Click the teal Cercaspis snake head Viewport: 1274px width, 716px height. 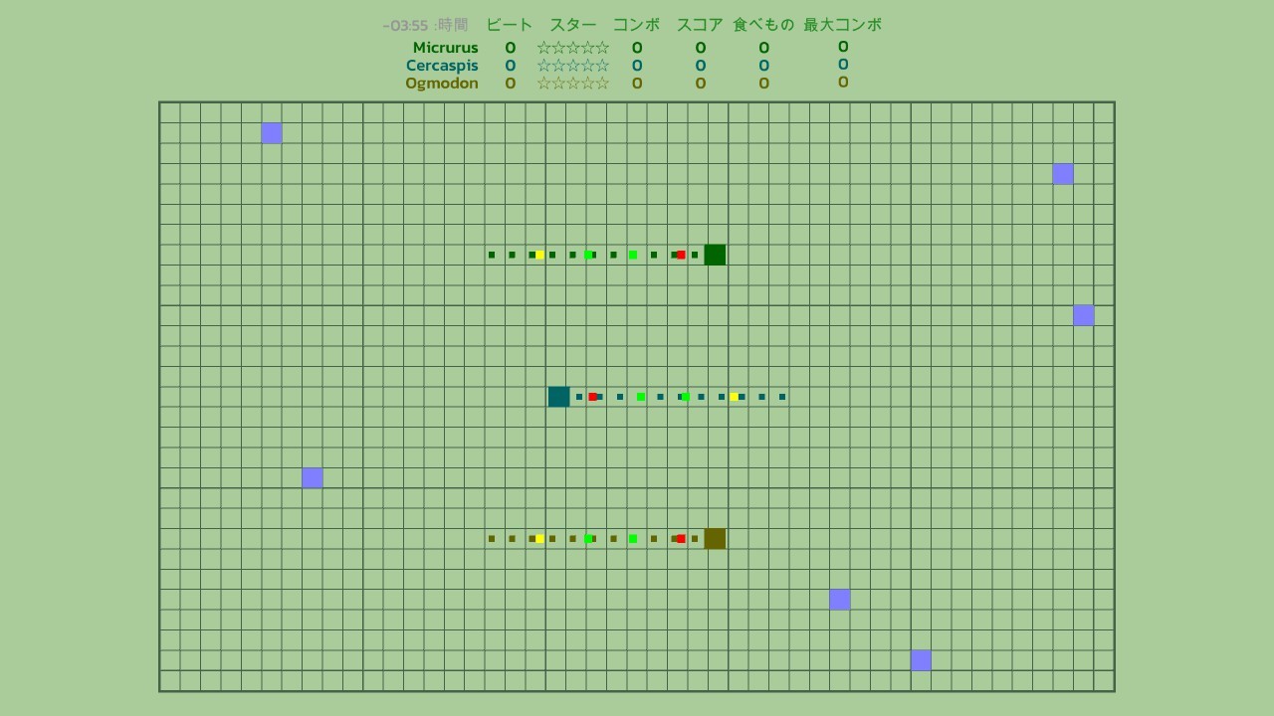coord(559,397)
